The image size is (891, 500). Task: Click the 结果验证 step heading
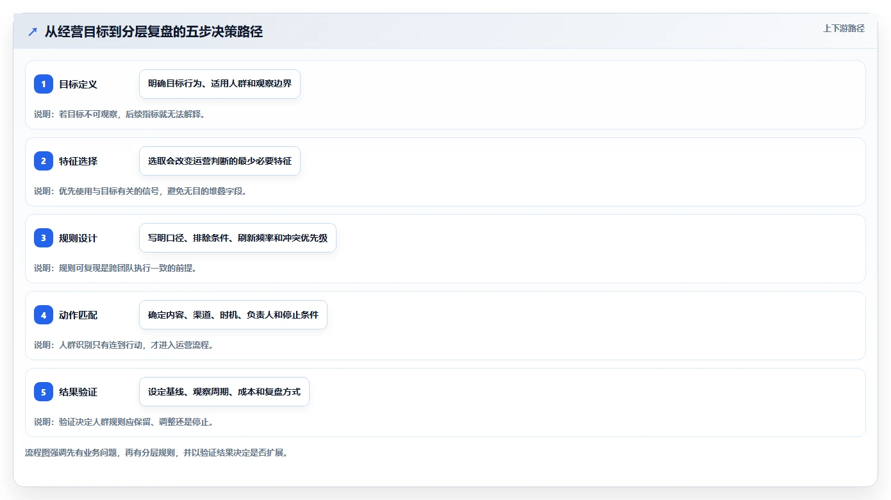pos(78,392)
